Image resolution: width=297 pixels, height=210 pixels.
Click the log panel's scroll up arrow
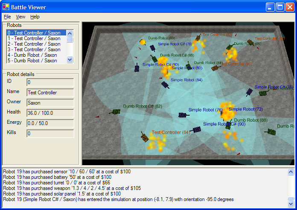point(291,172)
